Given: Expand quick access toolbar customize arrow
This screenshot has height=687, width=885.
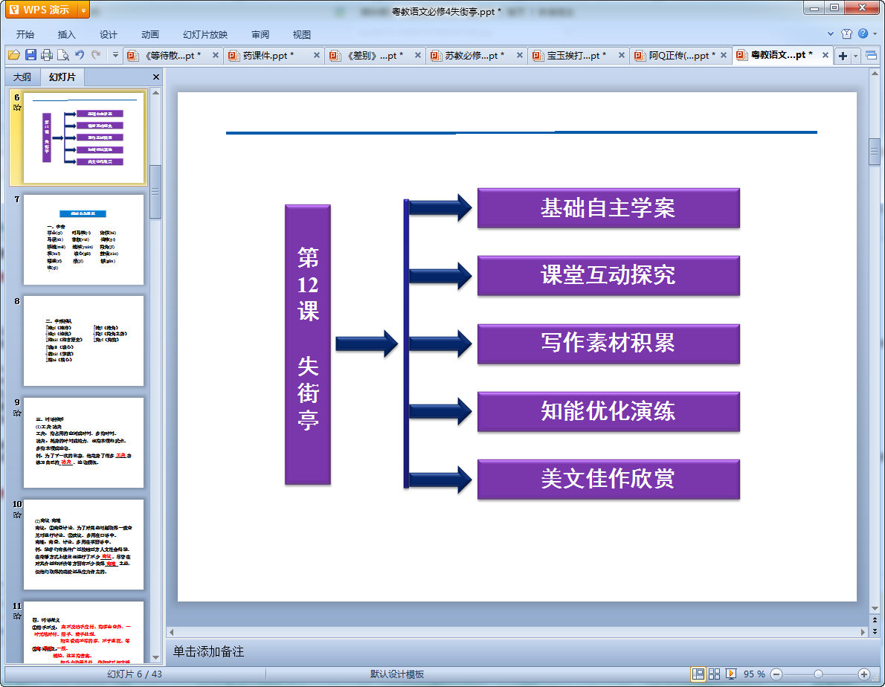Looking at the screenshot, I should [115, 55].
